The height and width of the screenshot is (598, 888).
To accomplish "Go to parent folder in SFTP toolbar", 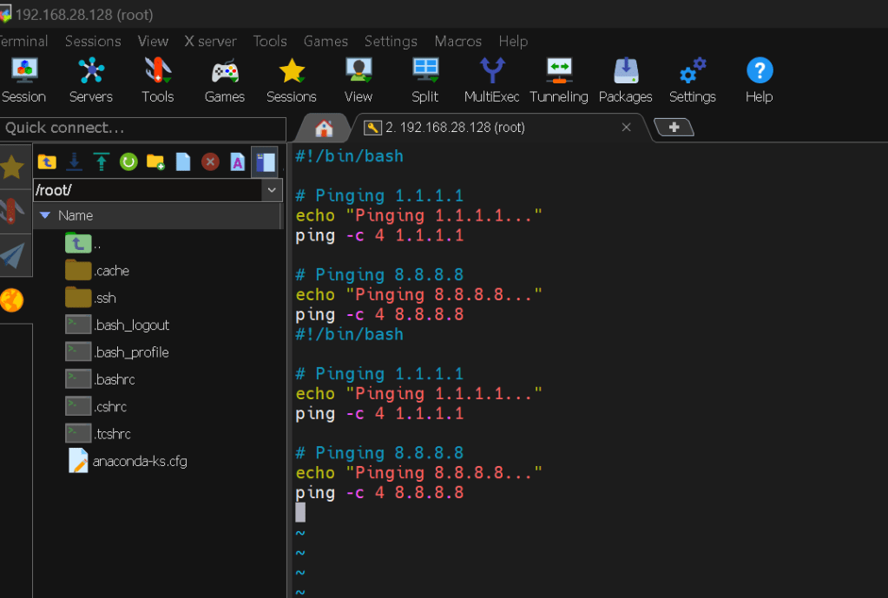I will [47, 162].
